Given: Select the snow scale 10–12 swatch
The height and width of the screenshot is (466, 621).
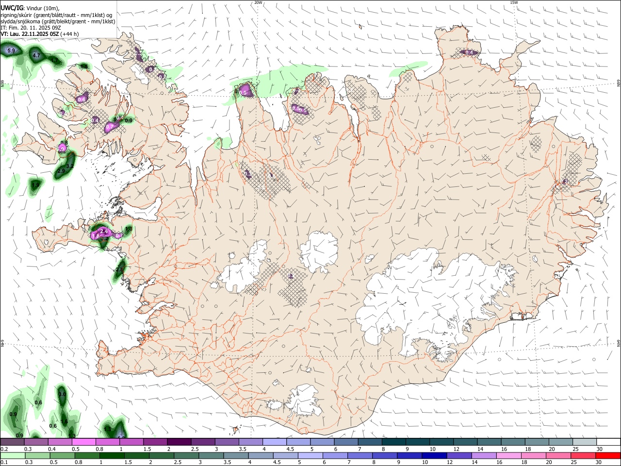Looking at the screenshot, I should [x=441, y=442].
